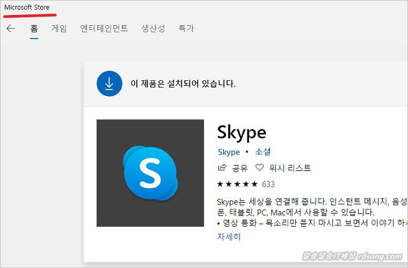Click the Skype app title heading

[x=242, y=133]
